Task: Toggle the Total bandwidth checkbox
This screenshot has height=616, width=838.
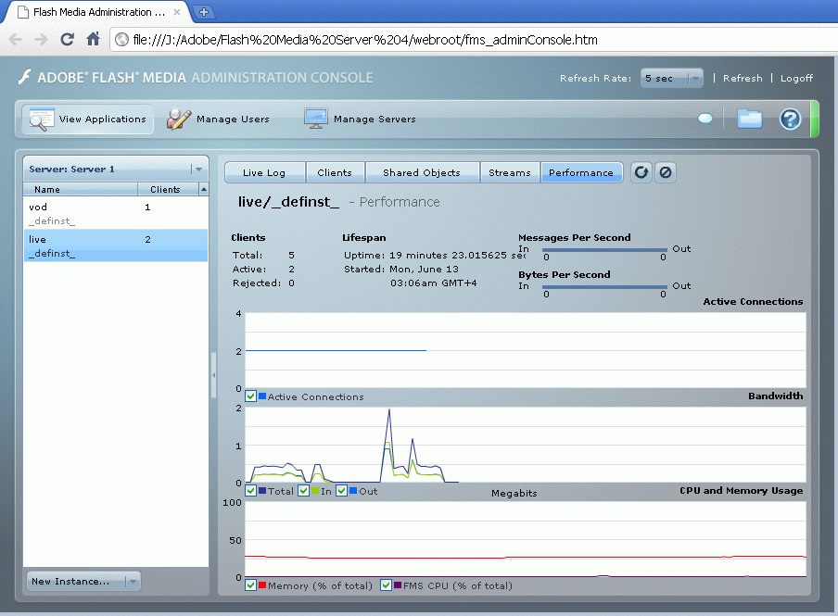Action: point(250,491)
